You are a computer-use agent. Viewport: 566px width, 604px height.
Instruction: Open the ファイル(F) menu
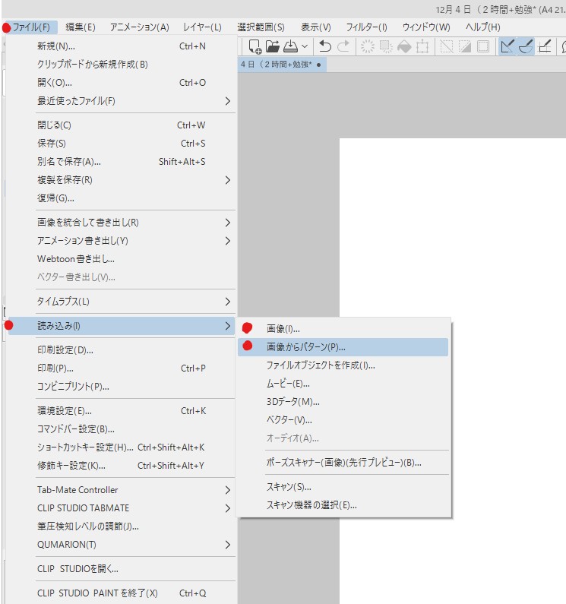pos(31,27)
